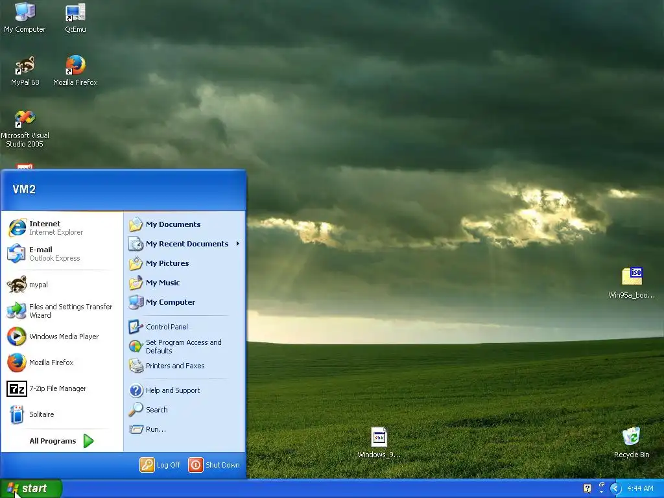664x498 pixels.
Task: Open MyPal 68 desktop shortcut
Action: pos(25,71)
